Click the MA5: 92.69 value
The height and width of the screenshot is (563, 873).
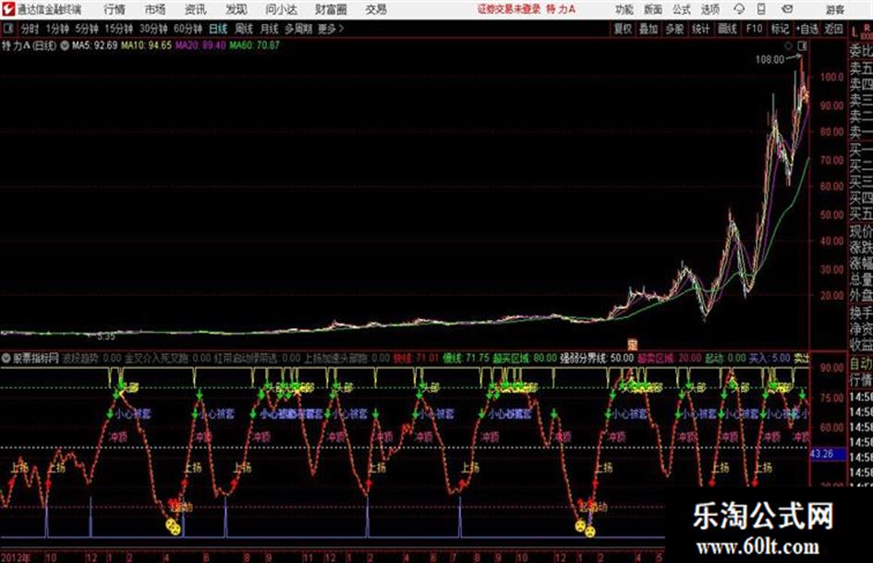(94, 45)
